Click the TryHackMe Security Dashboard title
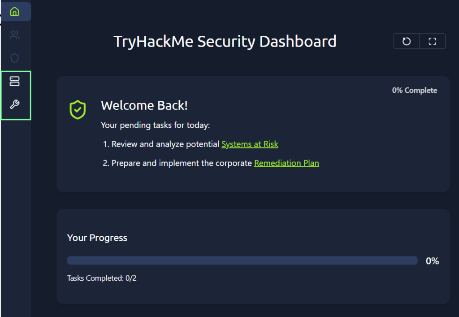This screenshot has width=459, height=317. (x=225, y=41)
